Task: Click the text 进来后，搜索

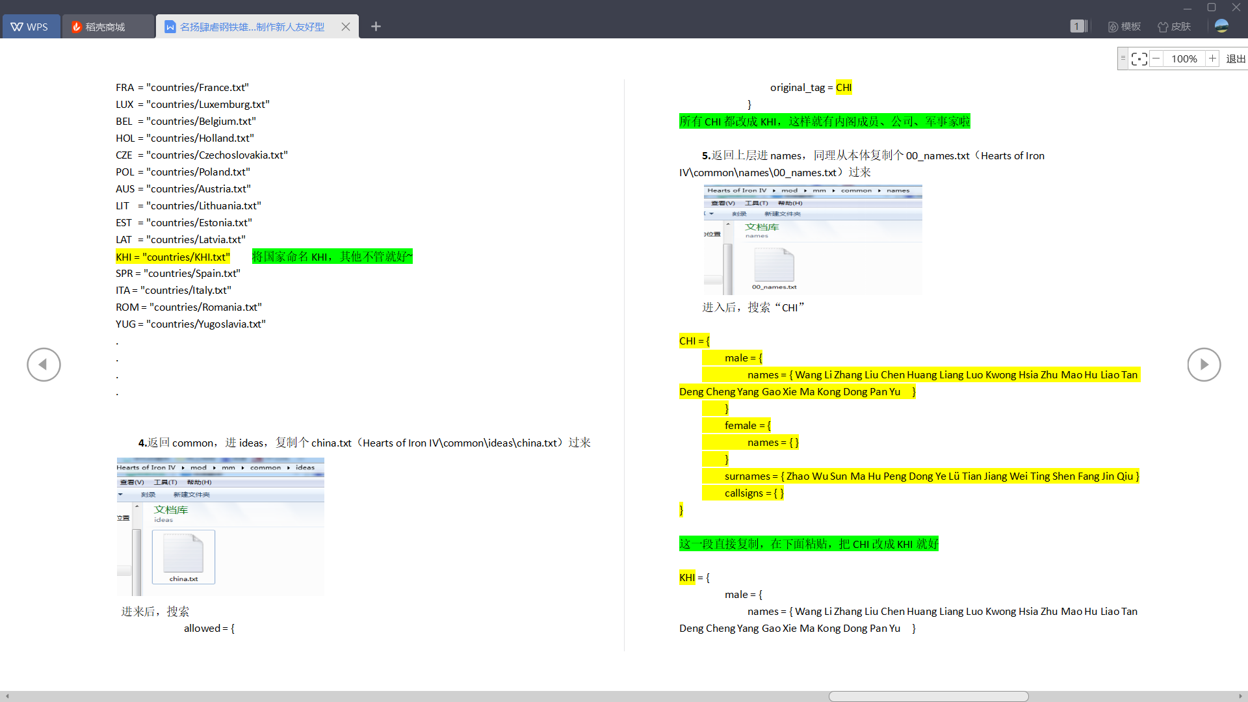Action: coord(155,612)
